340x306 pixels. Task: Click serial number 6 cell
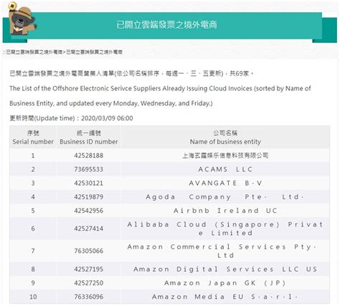point(33,229)
